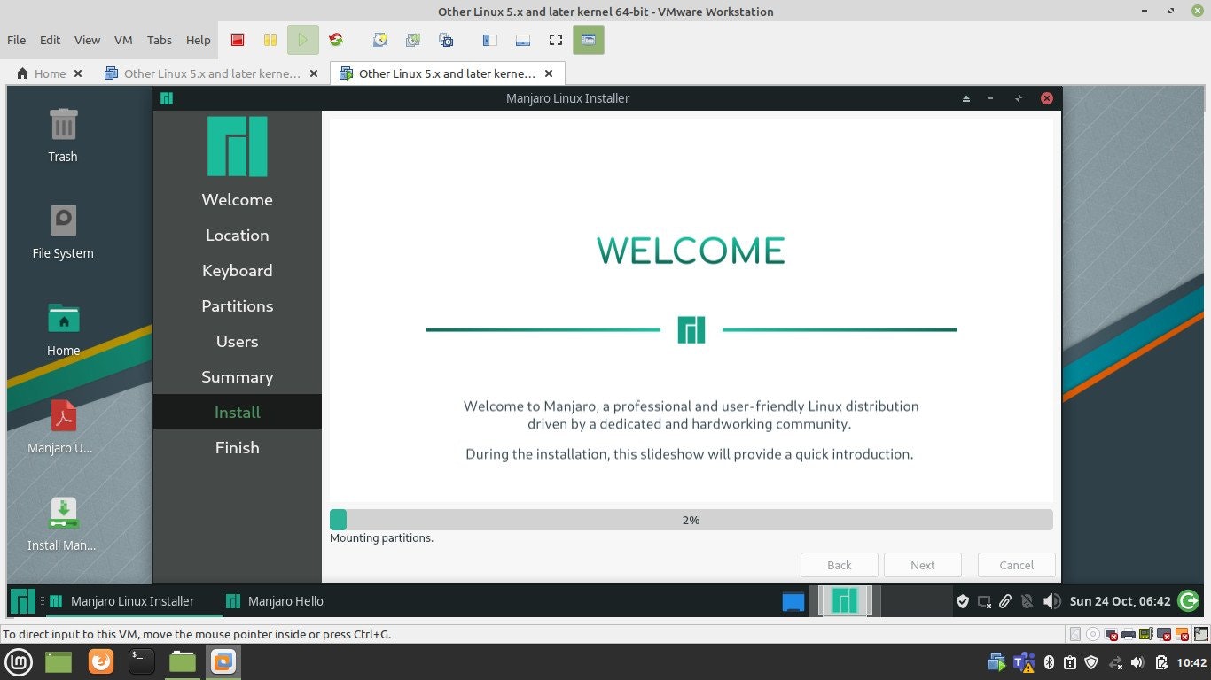Click the Next button

coord(923,565)
